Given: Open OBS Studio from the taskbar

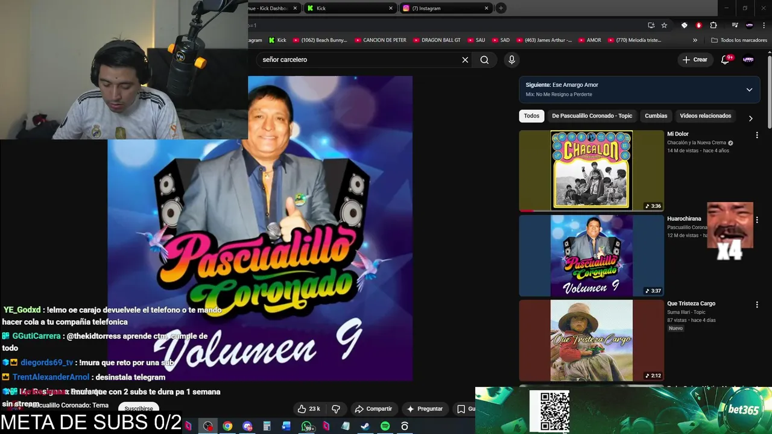Looking at the screenshot, I should click(208, 426).
